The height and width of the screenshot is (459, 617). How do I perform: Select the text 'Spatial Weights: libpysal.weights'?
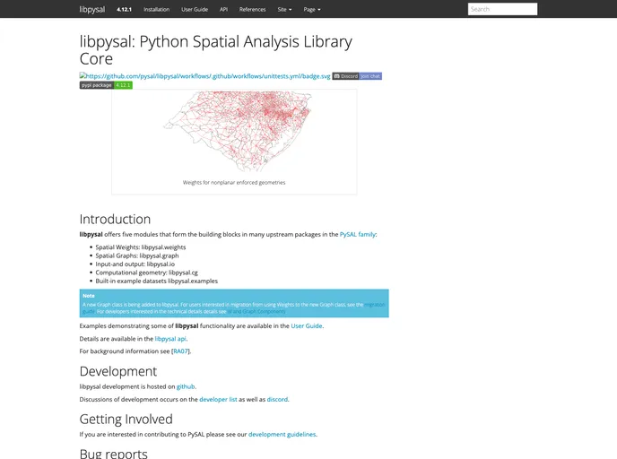pyautogui.click(x=141, y=247)
